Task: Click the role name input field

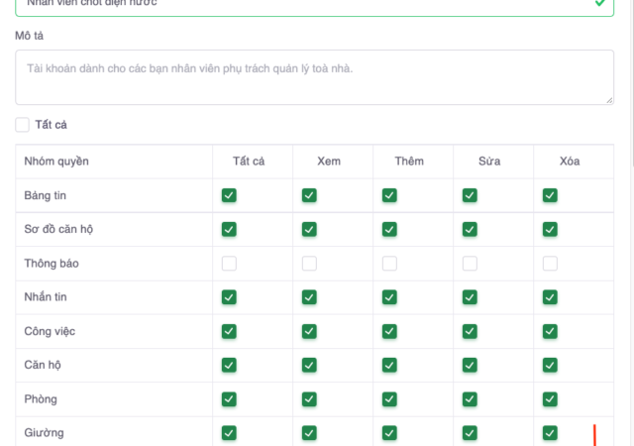Action: coord(297,4)
